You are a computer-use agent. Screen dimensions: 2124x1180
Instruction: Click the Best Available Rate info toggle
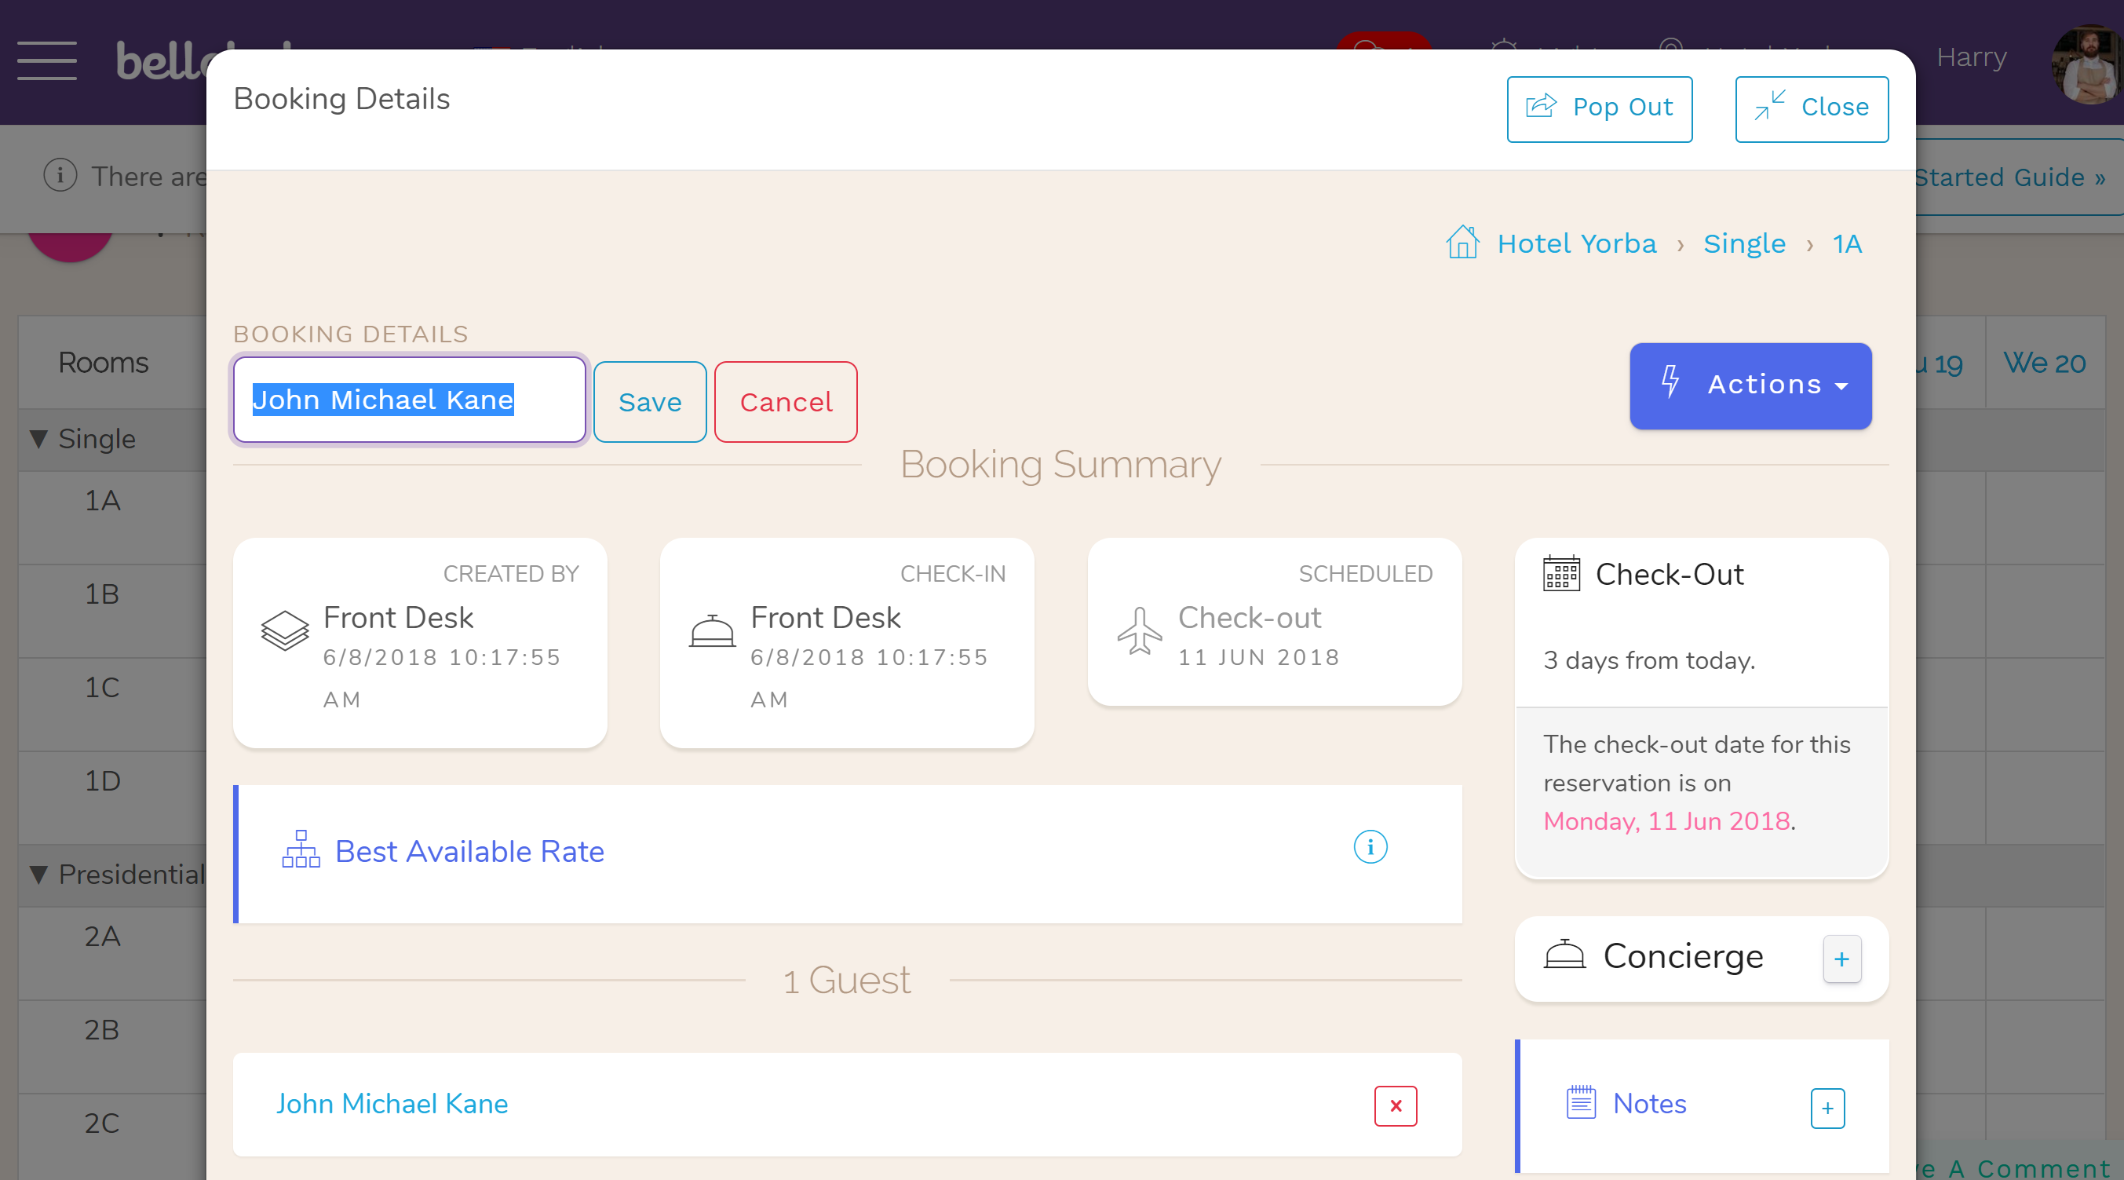(x=1370, y=847)
